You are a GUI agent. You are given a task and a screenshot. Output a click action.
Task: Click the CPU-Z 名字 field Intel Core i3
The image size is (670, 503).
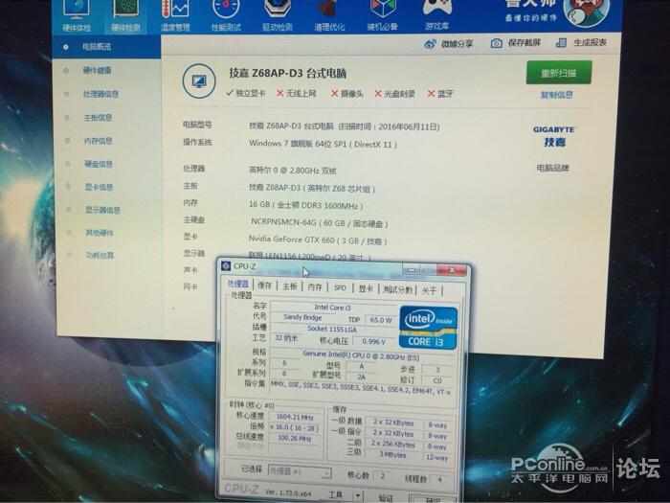333,308
